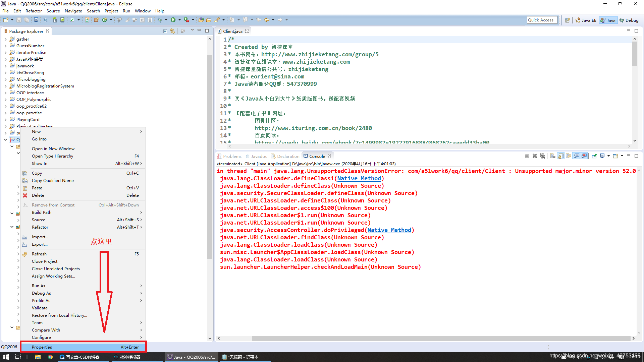Create a New Java Package from the toolbar
Image resolution: width=644 pixels, height=362 pixels.
pyautogui.click(x=97, y=20)
